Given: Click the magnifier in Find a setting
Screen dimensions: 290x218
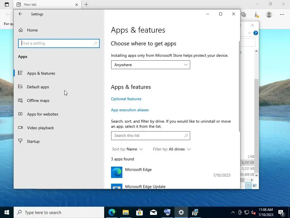Looking at the screenshot, I should pyautogui.click(x=95, y=43).
